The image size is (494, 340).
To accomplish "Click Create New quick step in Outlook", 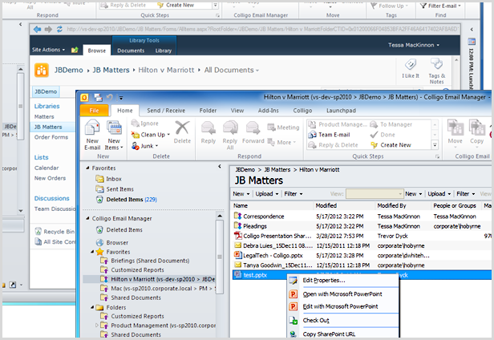I will click(x=391, y=145).
